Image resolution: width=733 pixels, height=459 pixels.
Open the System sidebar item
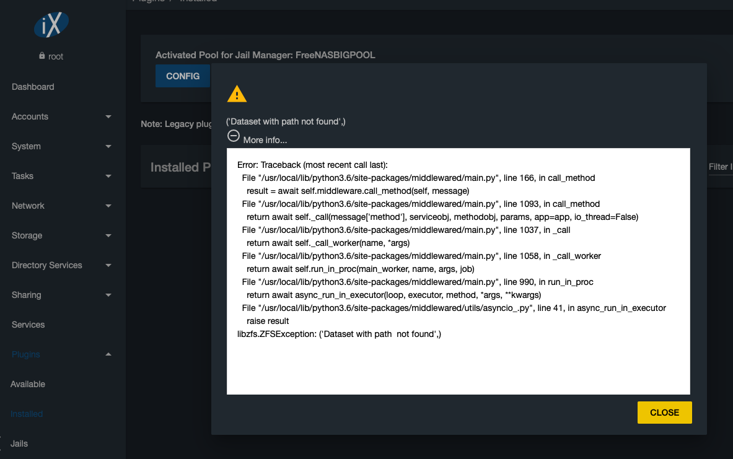[26, 146]
